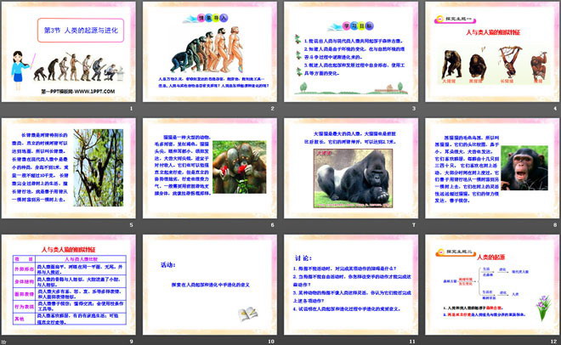Click the slide number 2 label

click(273, 108)
